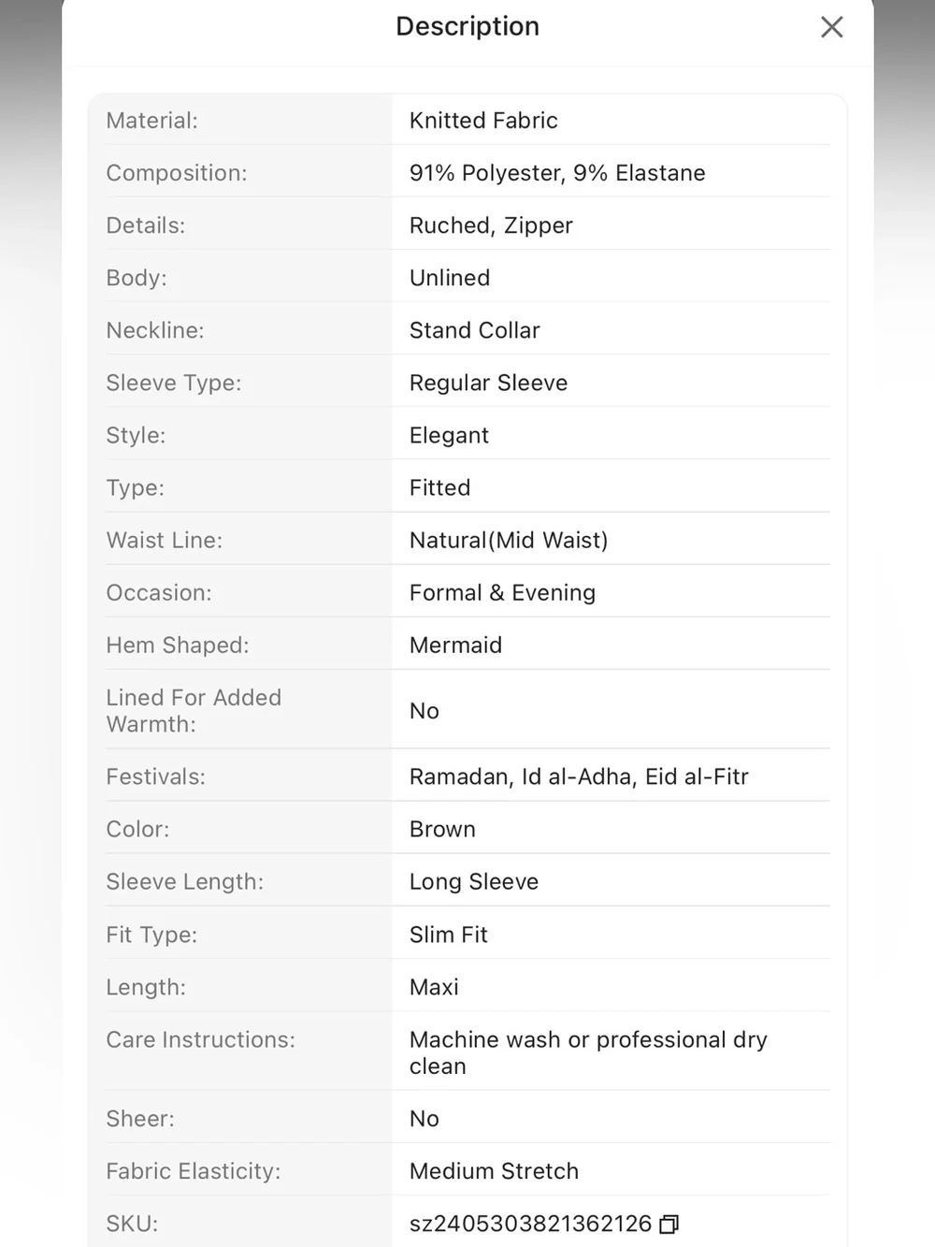
Task: Tap the Description header title
Action: click(467, 26)
